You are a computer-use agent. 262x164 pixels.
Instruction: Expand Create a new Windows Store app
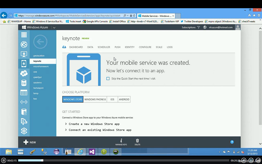pos(94,124)
